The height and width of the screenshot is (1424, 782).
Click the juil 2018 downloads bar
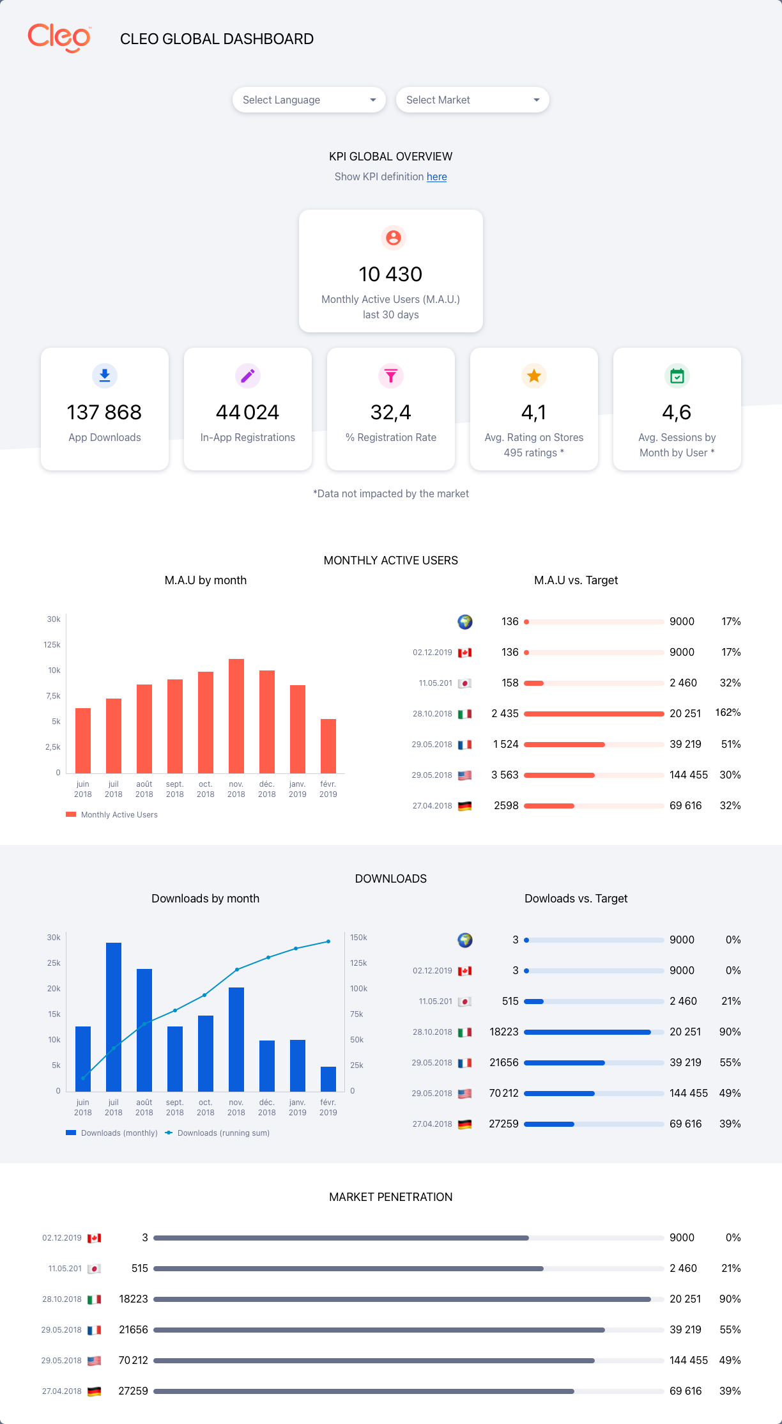pyautogui.click(x=114, y=1016)
